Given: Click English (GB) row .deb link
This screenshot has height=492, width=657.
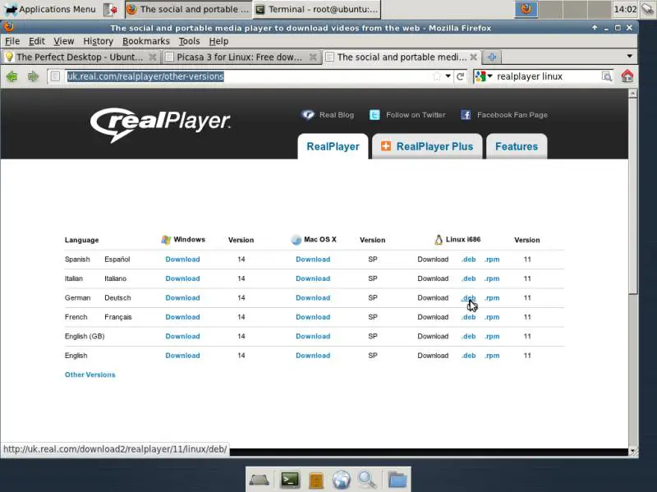Looking at the screenshot, I should coord(468,336).
